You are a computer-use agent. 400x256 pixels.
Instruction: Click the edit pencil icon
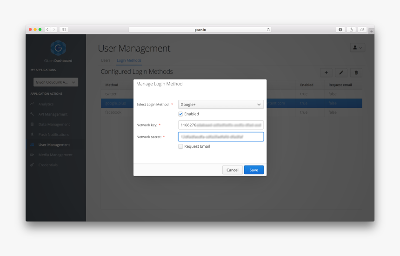pyautogui.click(x=341, y=72)
